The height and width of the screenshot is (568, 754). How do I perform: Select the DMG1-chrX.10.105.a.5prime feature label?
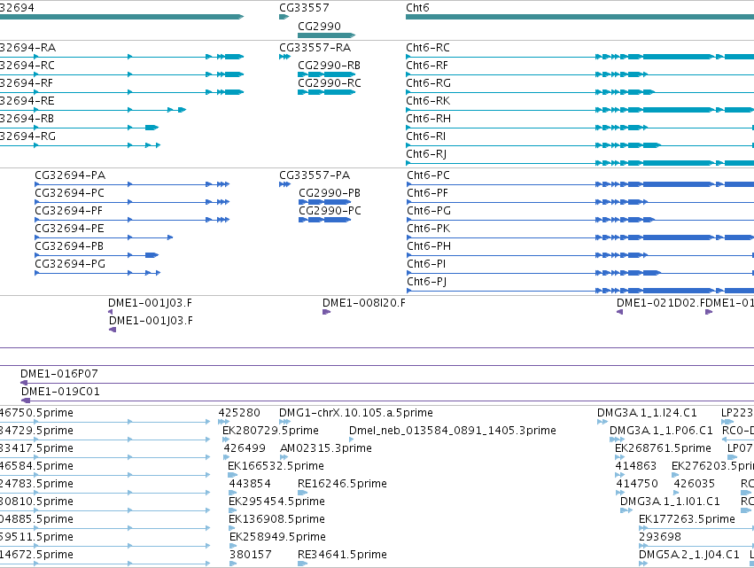(356, 413)
